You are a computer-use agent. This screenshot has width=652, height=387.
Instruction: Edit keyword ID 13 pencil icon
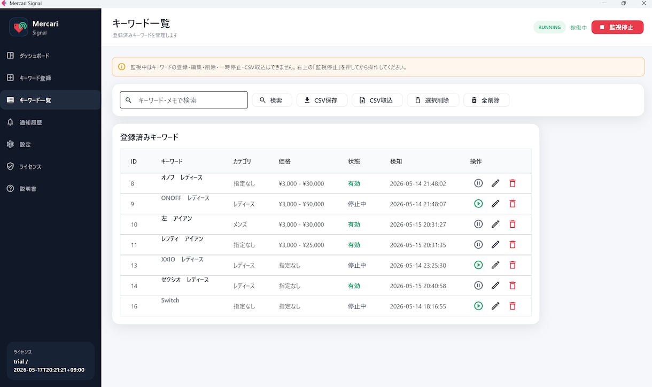[x=495, y=265]
